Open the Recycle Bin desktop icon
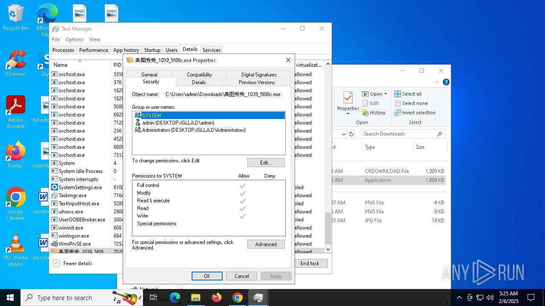This screenshot has height=306, width=545. coord(15,17)
